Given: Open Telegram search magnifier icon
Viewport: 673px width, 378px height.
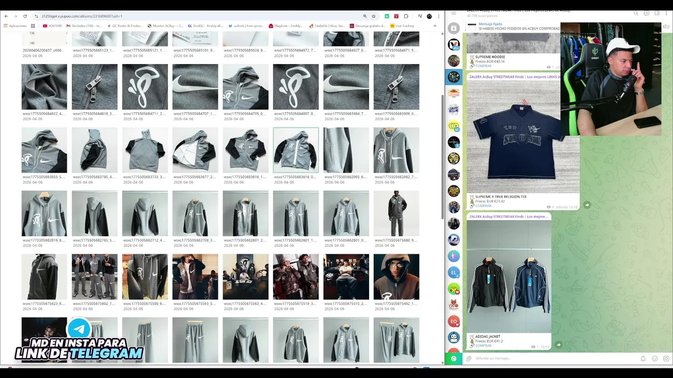Looking at the screenshot, I should click(636, 13).
